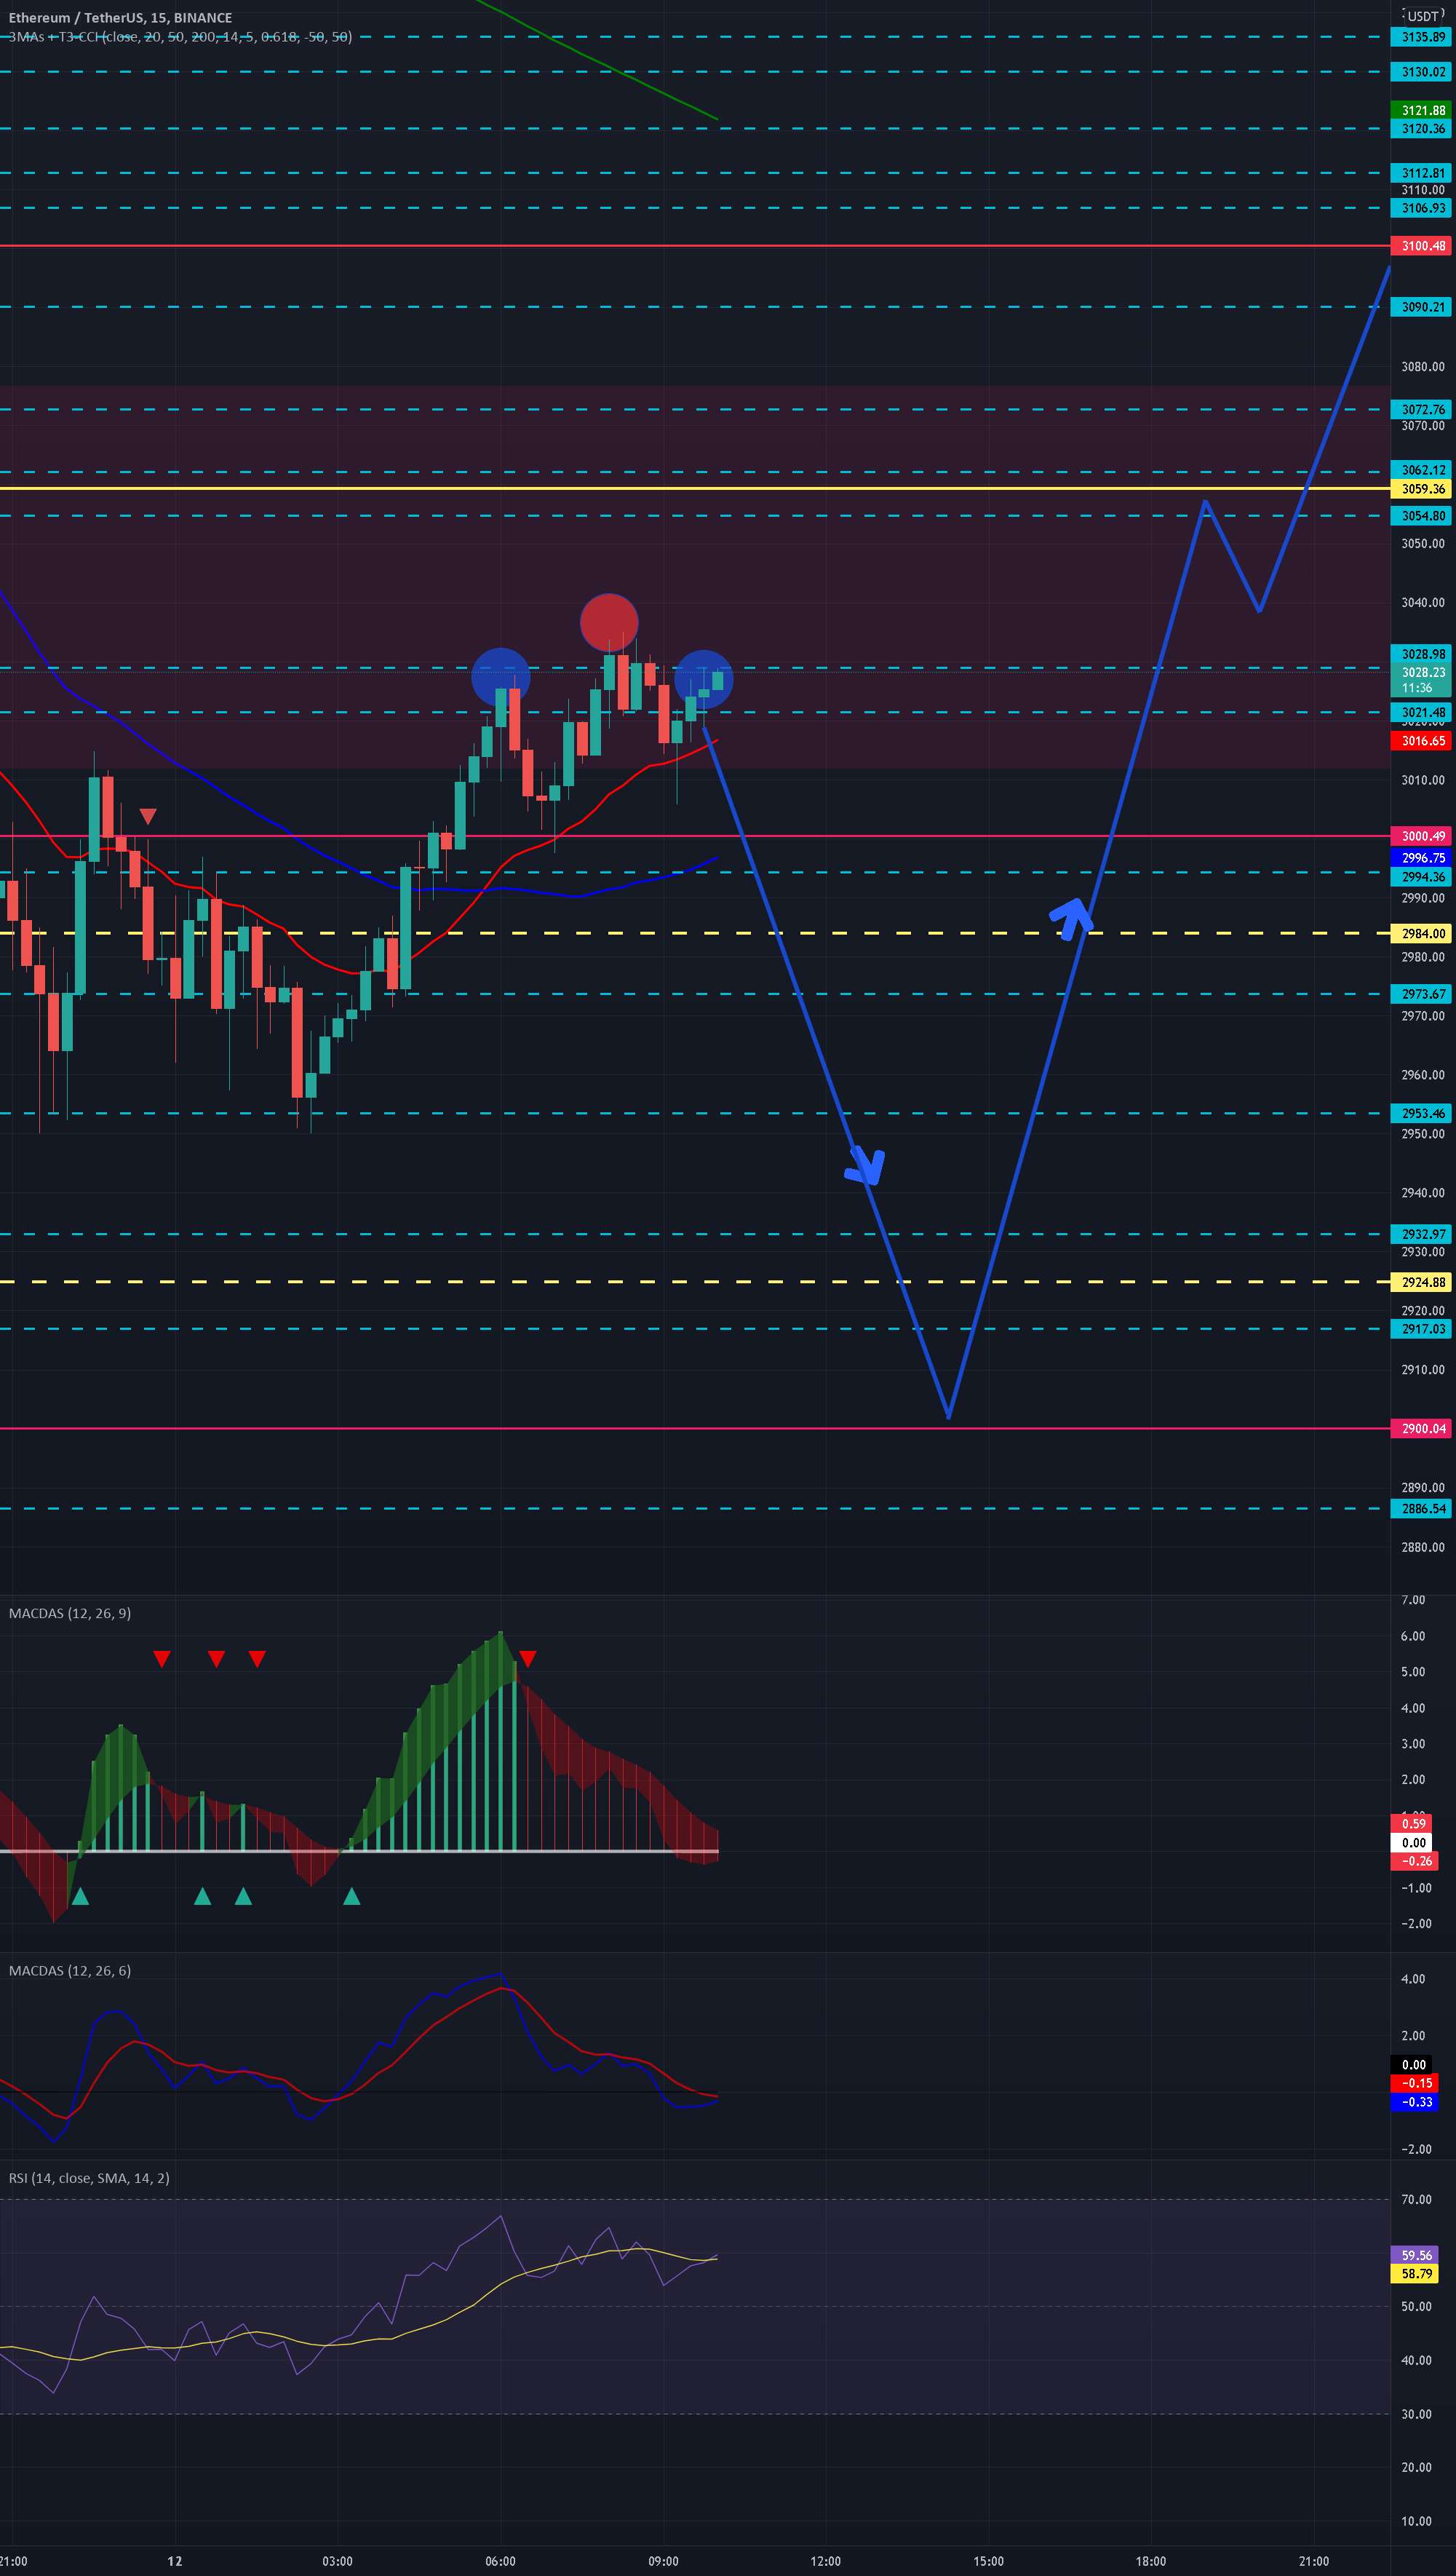The height and width of the screenshot is (2576, 1456).
Task: Click the Ethereum / TetherUS symbol title
Action: pos(120,18)
